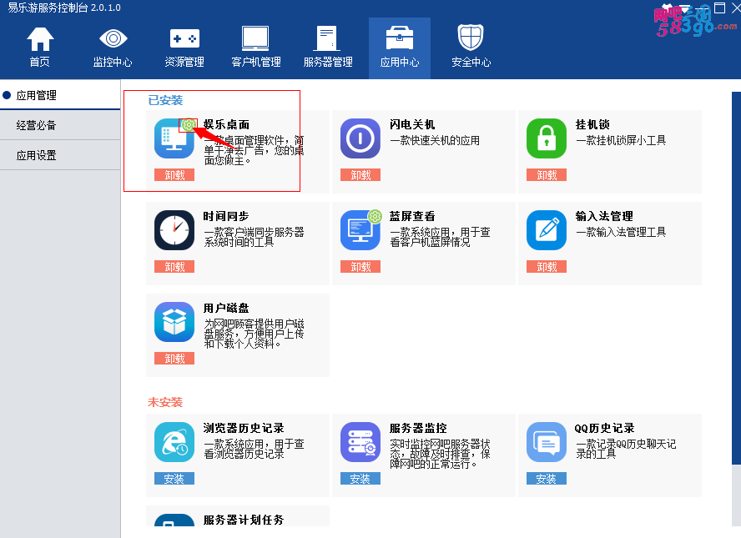Open 监控中心 monitoring eye icon

pos(113,38)
